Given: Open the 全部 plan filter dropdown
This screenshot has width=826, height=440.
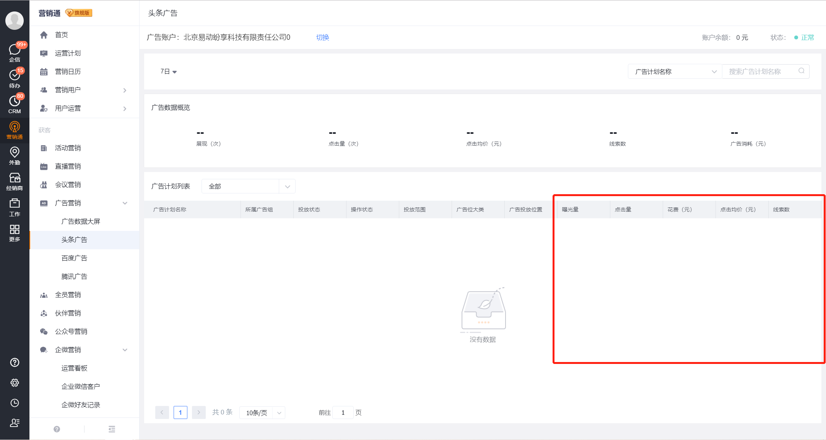Looking at the screenshot, I should [x=249, y=186].
